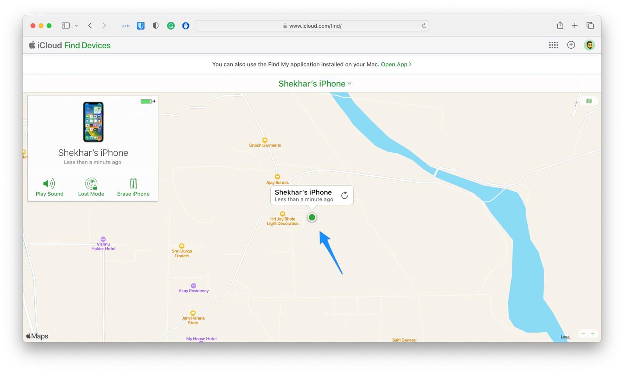Open the Bitwarden extension

click(x=141, y=26)
